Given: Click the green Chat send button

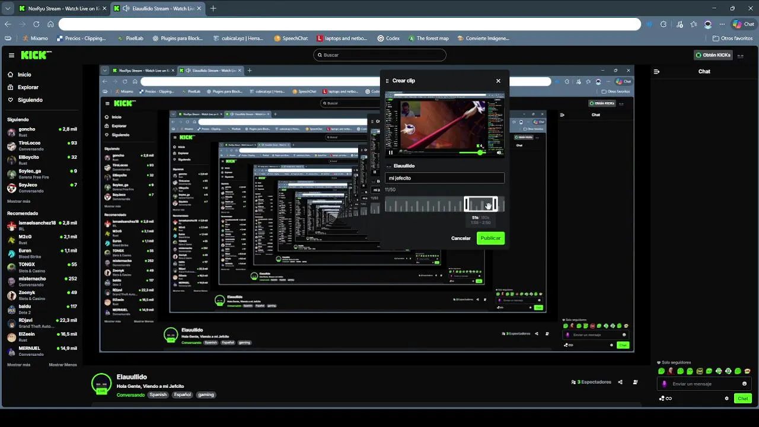Looking at the screenshot, I should tap(743, 399).
